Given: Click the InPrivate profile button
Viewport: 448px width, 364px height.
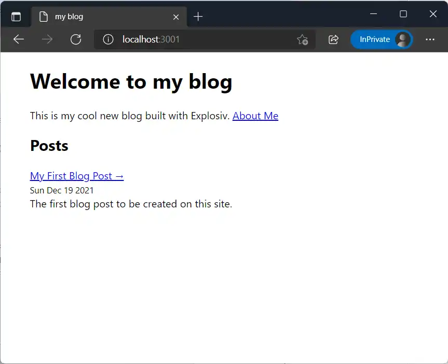Looking at the screenshot, I should click(x=382, y=39).
